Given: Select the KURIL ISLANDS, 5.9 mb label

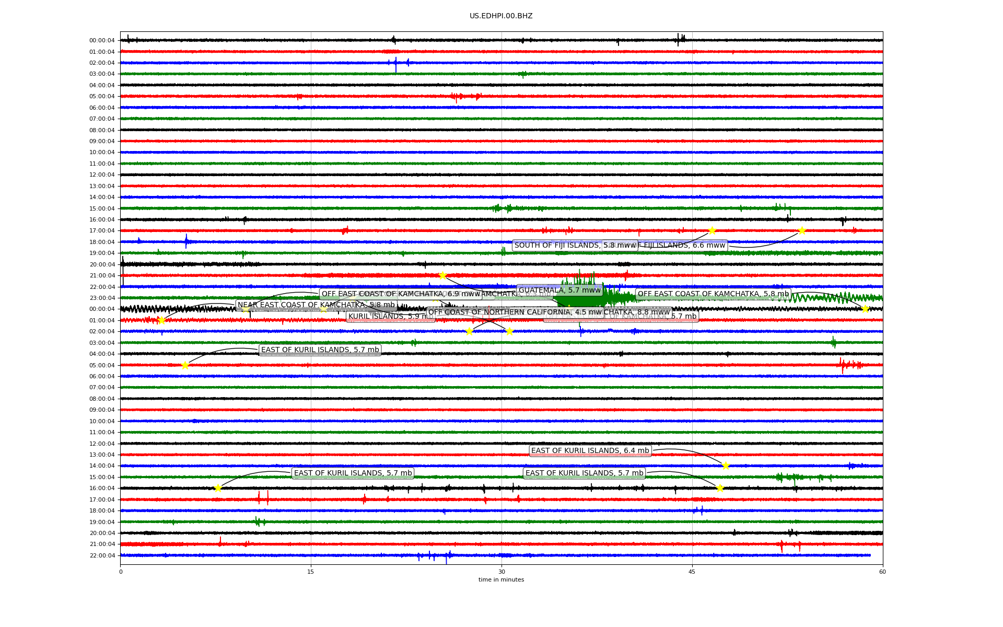Looking at the screenshot, I should tap(391, 317).
